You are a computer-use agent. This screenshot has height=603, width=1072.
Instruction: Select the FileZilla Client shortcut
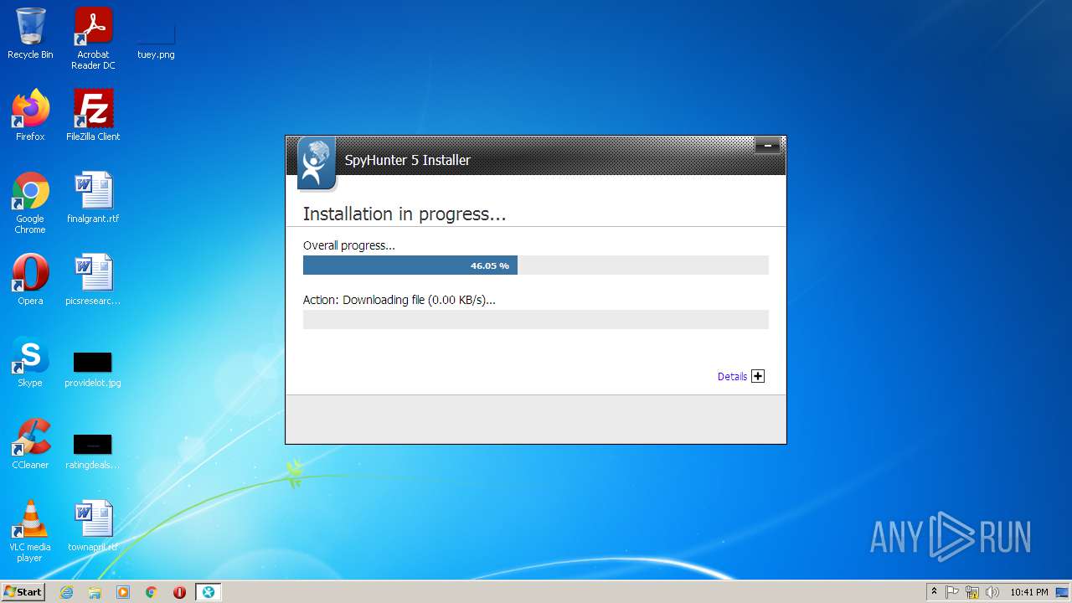(93, 116)
